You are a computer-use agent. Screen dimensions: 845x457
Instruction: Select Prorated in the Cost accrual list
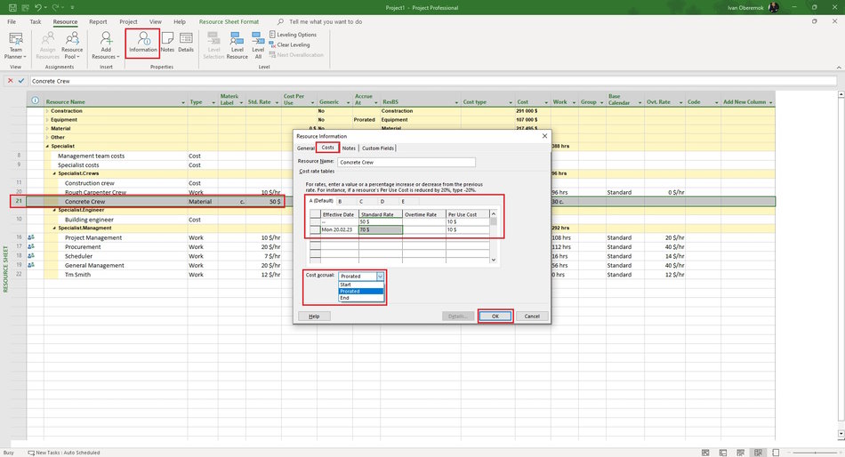(361, 291)
